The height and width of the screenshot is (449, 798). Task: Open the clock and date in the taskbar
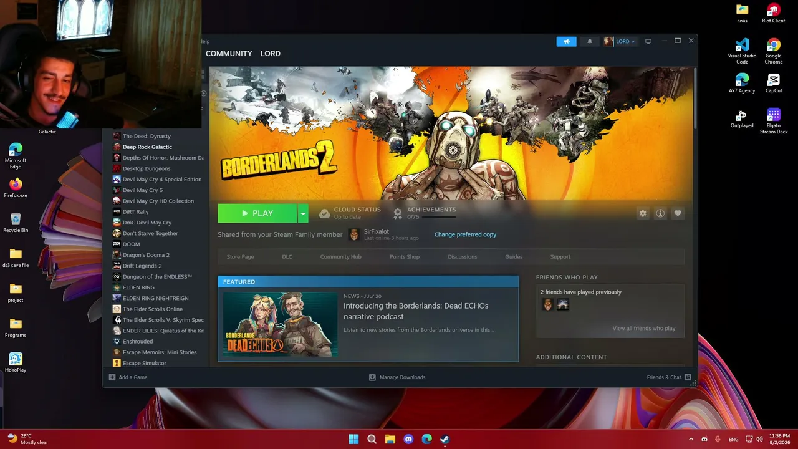tap(779, 439)
